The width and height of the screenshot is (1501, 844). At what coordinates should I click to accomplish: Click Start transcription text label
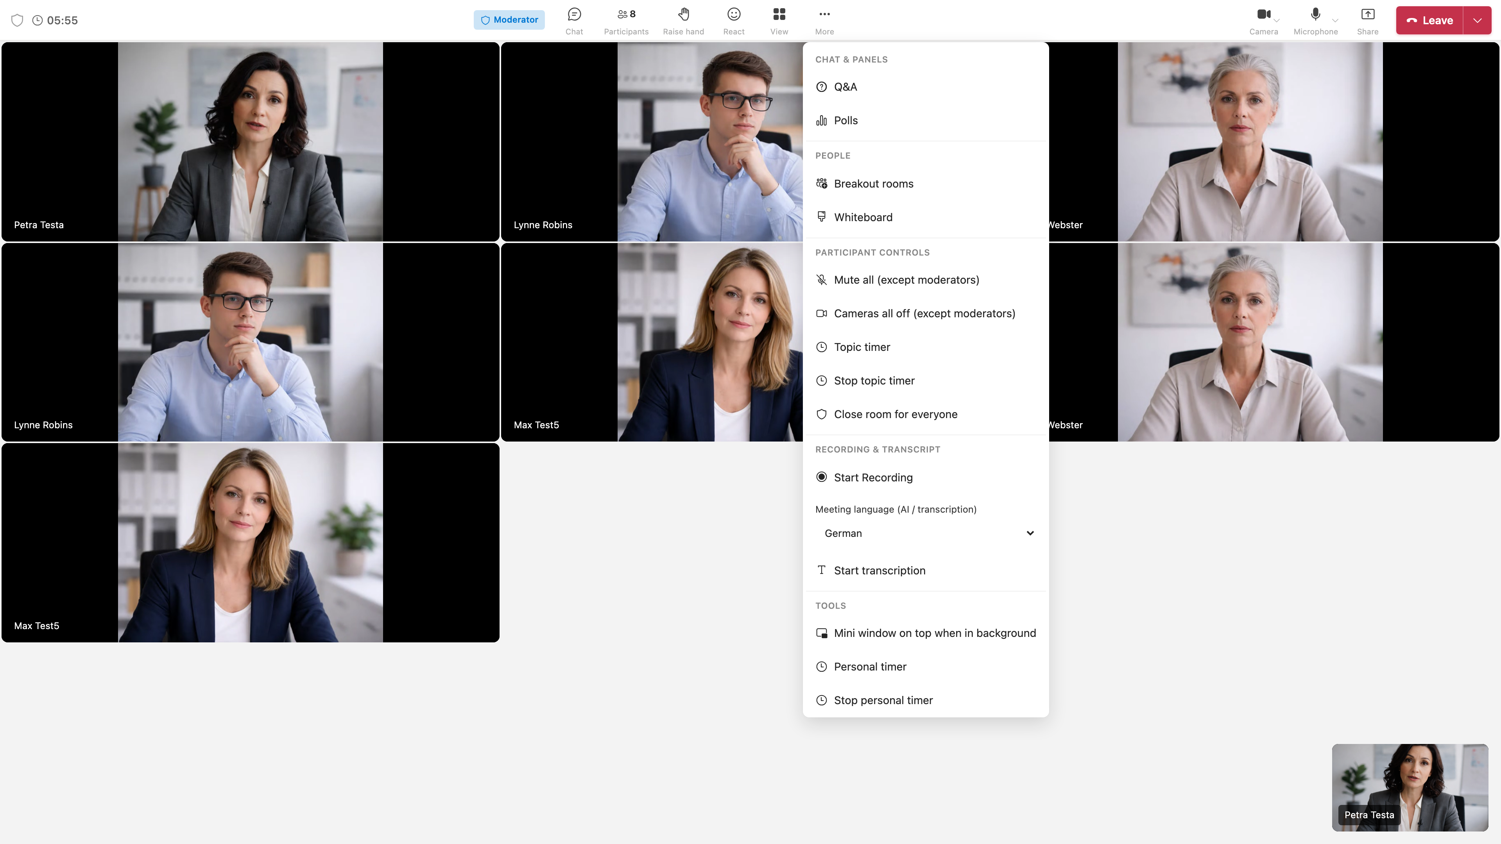point(880,571)
